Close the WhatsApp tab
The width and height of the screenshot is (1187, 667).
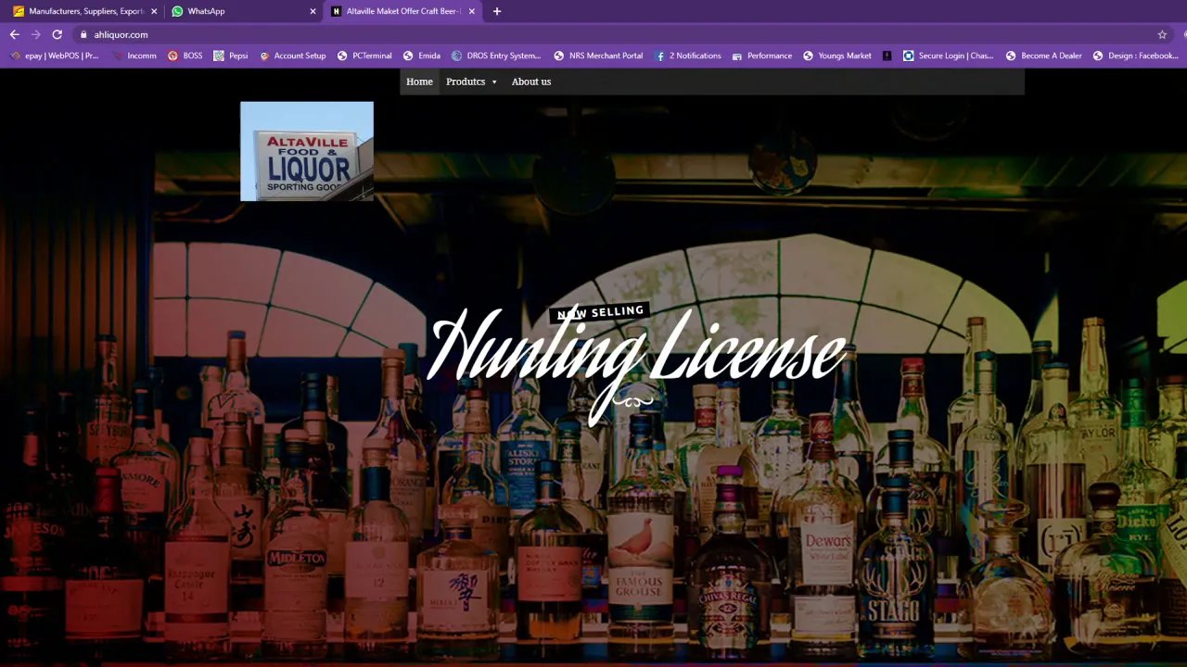tap(313, 11)
